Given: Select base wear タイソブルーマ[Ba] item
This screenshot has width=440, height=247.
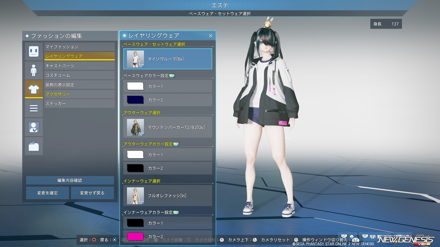Looking at the screenshot, I should pos(168,59).
